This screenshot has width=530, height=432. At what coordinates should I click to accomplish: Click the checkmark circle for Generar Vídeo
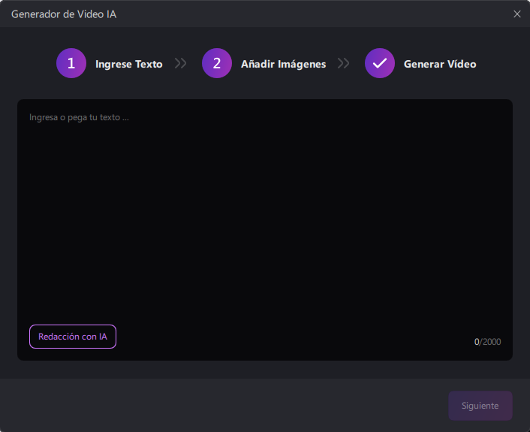[380, 64]
